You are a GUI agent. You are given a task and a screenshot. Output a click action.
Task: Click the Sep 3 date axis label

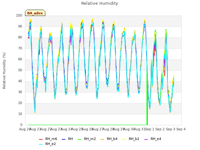pyautogui.click(x=170, y=129)
